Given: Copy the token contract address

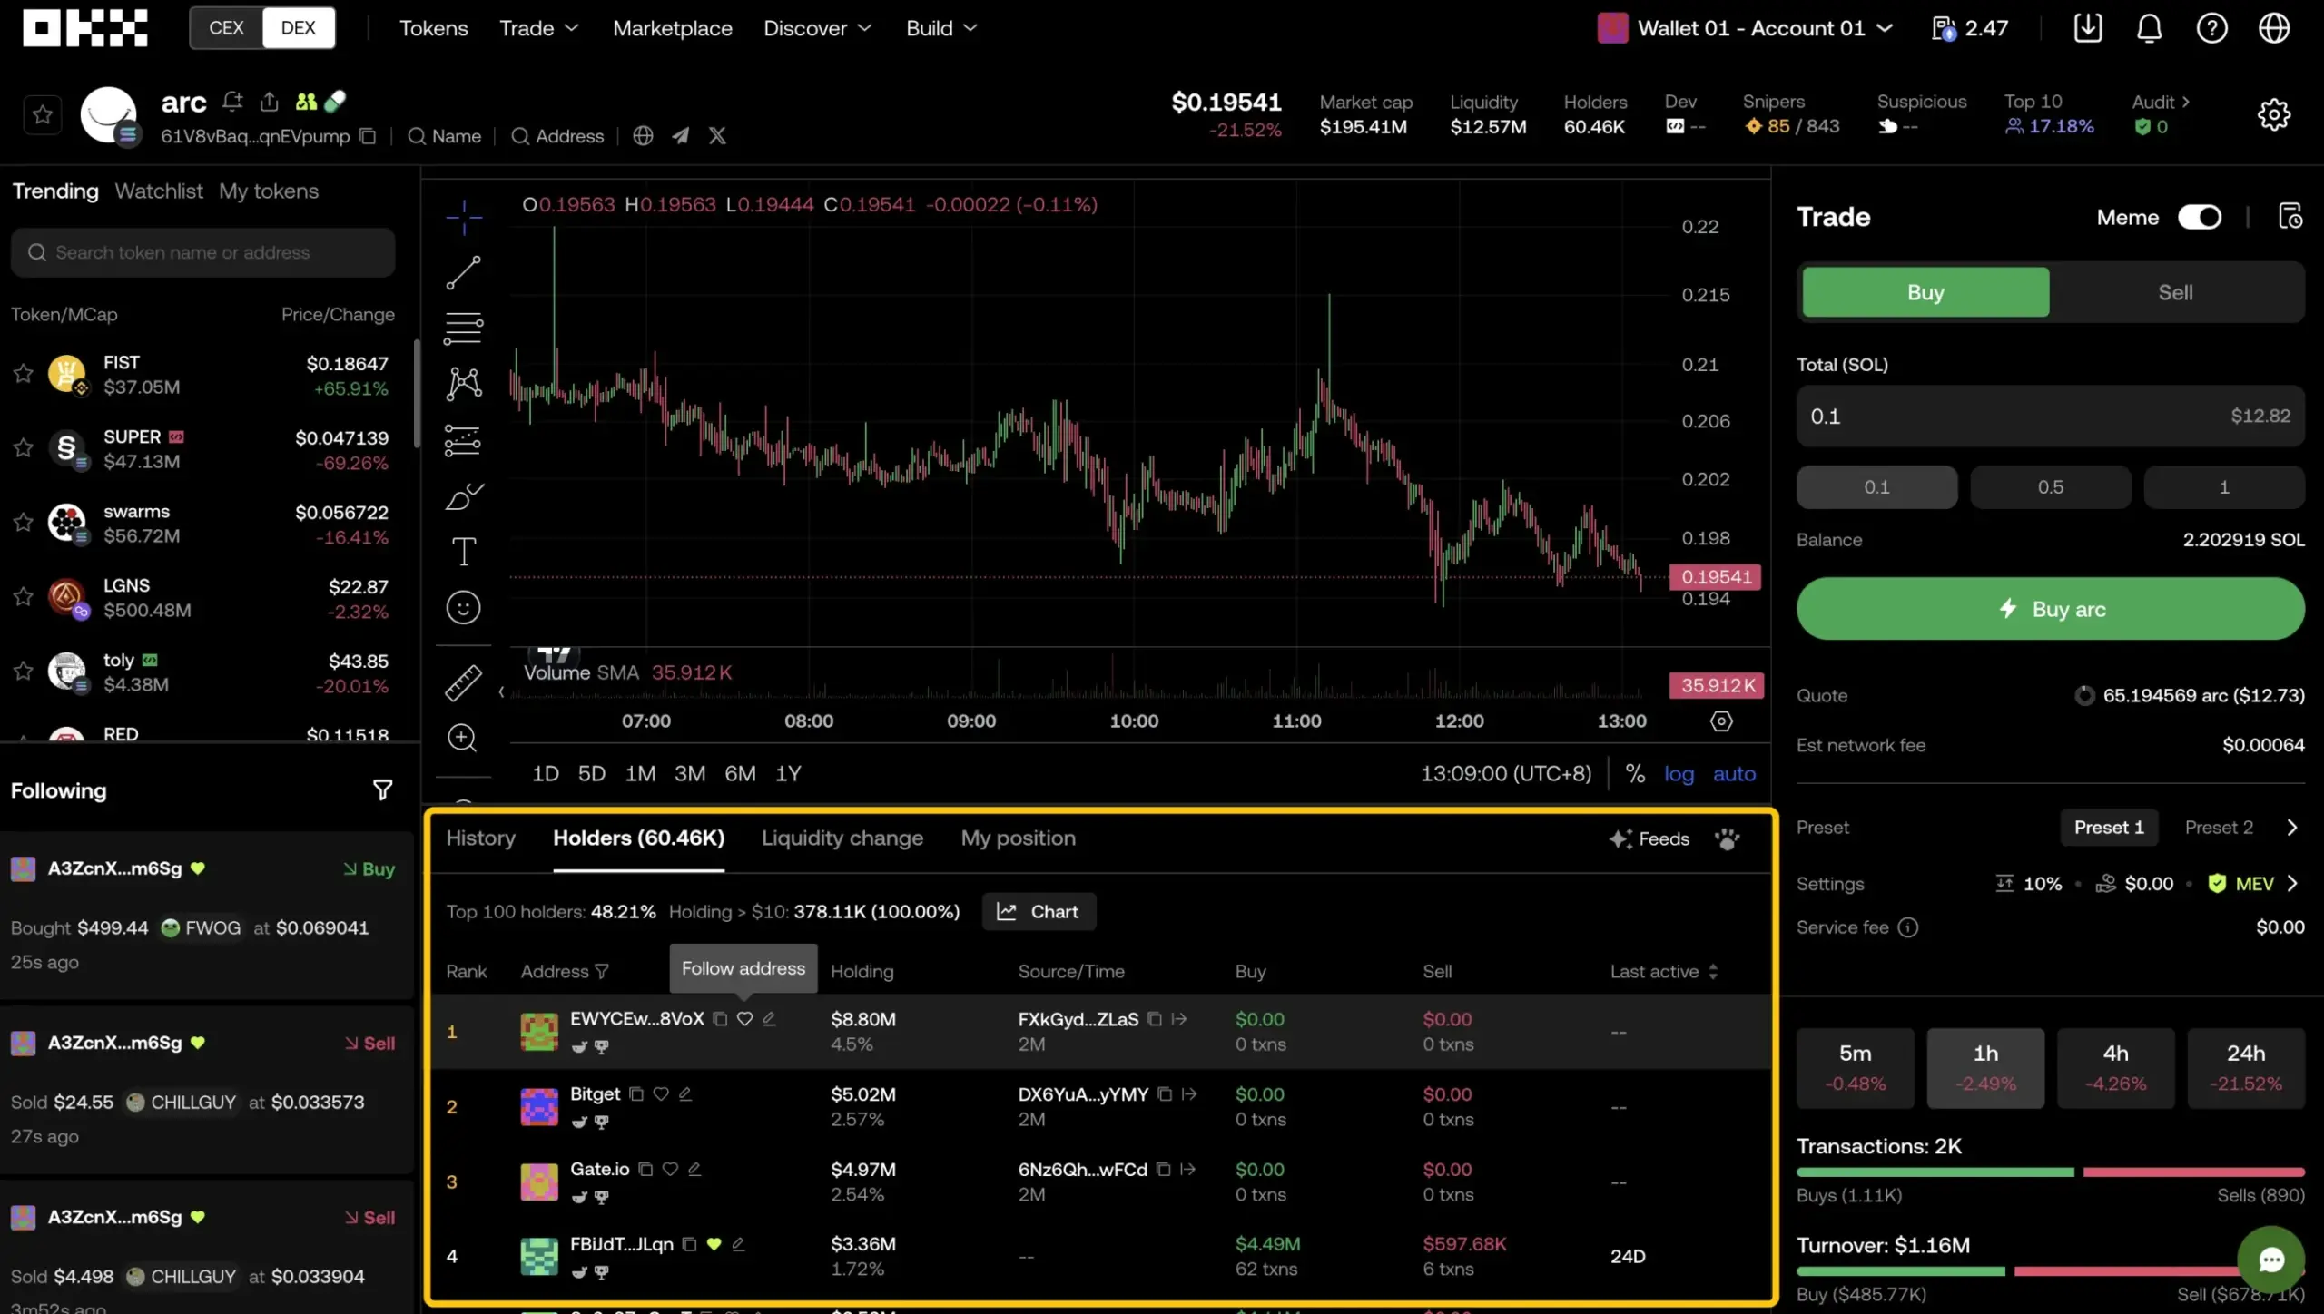Looking at the screenshot, I should (367, 135).
